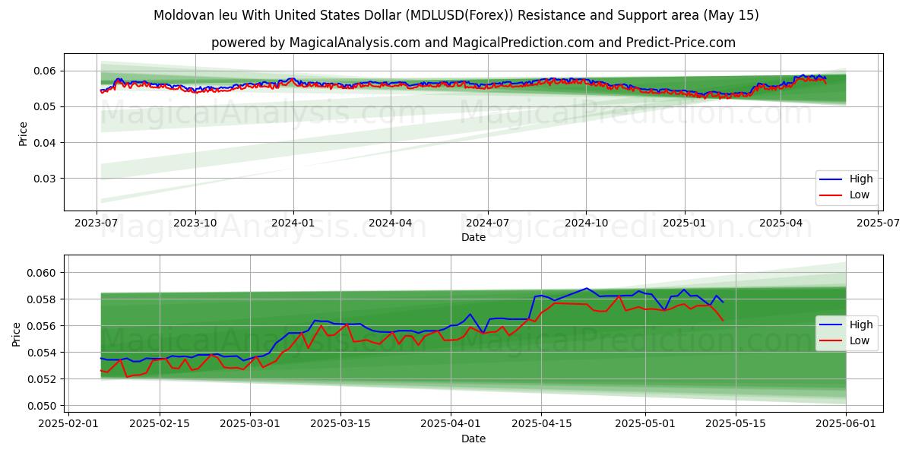Screen dimensions: 912x456
Task: Click the '2024-10' tick label on top chart
Action: click(x=585, y=224)
